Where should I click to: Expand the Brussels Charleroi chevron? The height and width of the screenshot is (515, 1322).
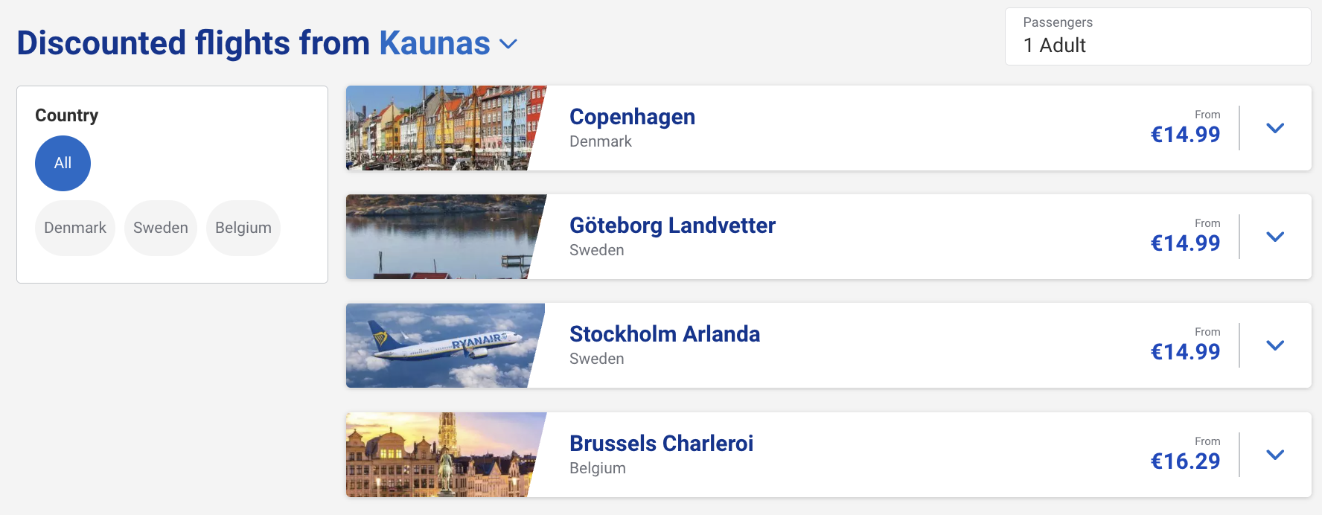pos(1275,455)
